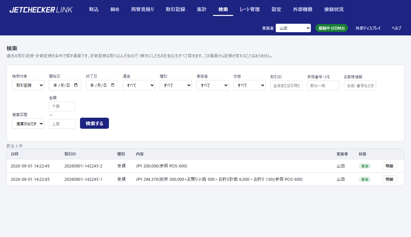
Task: Click the JPY 294,370 content cell
Action: (219, 179)
